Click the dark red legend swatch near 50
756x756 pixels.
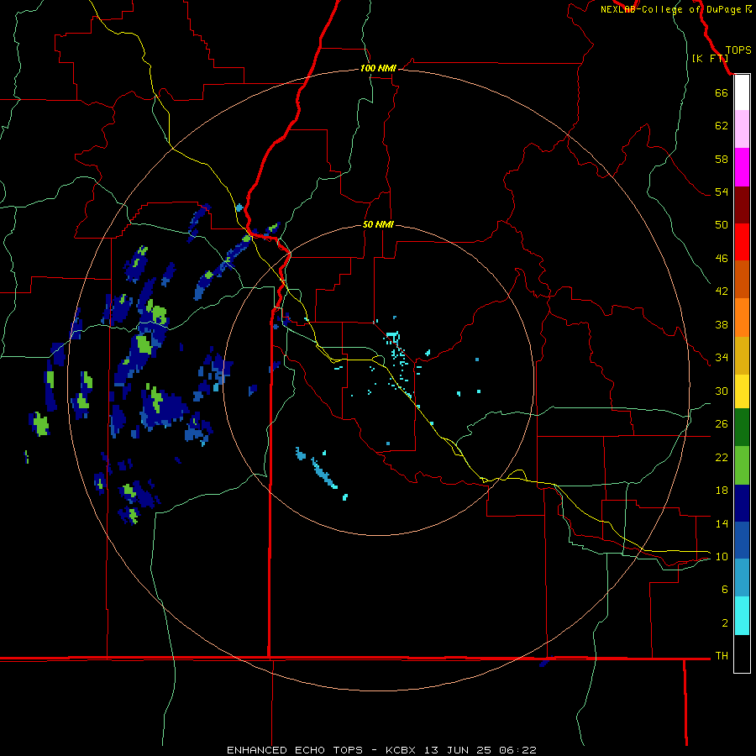[742, 205]
